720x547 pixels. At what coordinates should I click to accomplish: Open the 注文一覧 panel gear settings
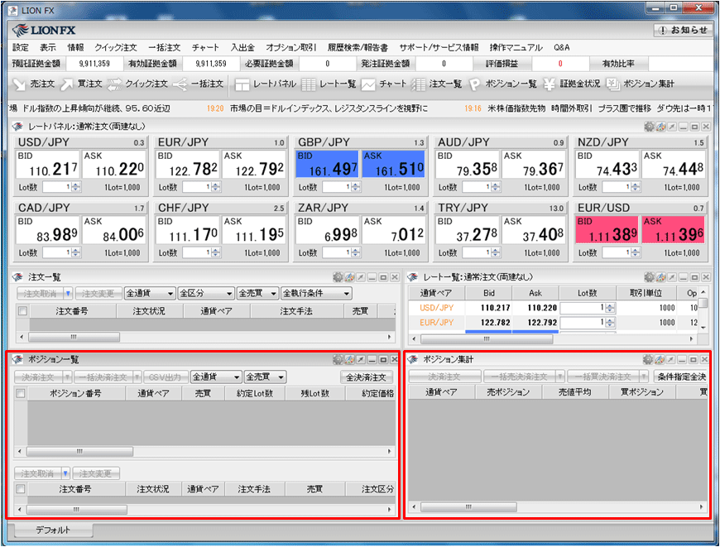coord(338,277)
